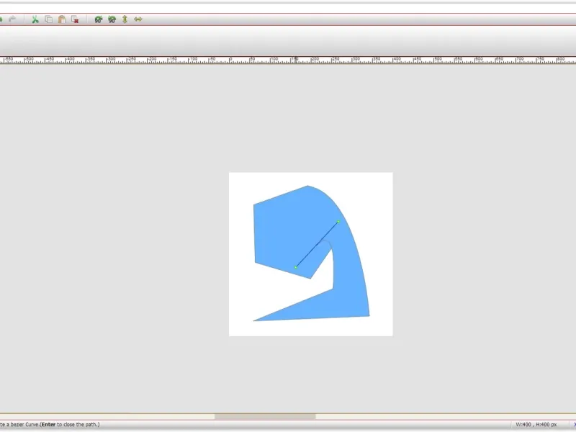Click the Copy icon

[48, 19]
